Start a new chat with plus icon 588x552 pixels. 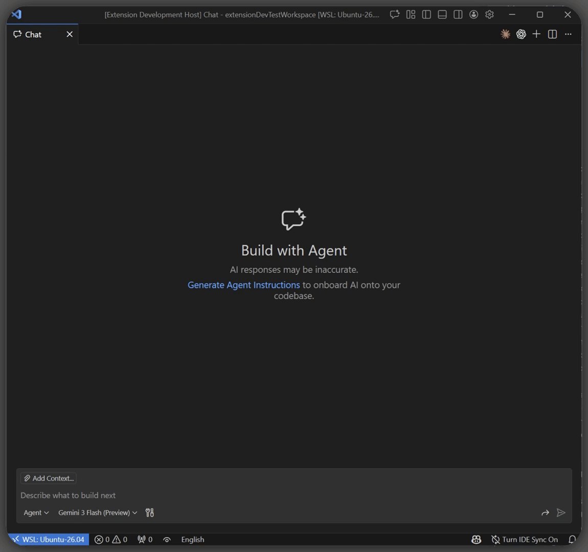tap(537, 34)
